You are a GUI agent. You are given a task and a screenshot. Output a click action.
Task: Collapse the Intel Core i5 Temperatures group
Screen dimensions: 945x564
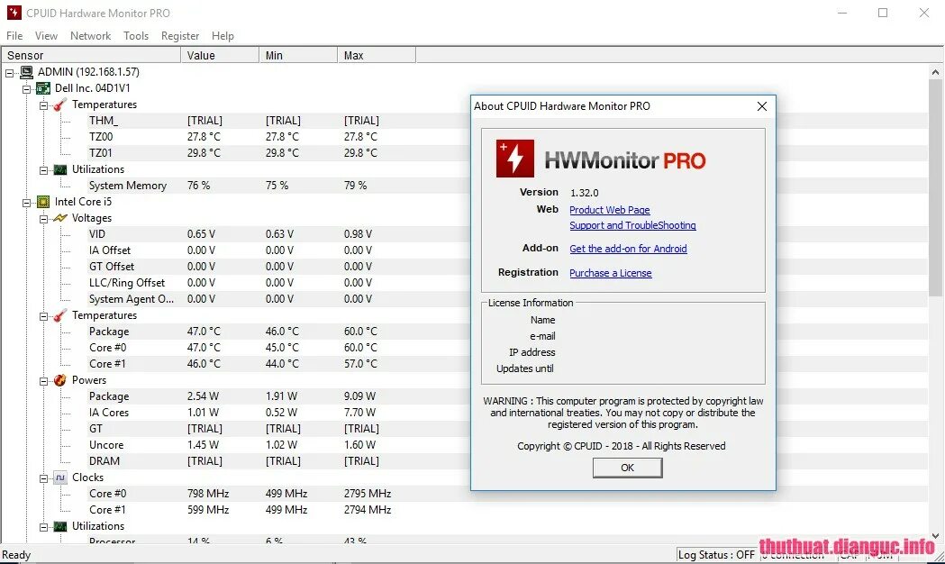[x=43, y=316]
